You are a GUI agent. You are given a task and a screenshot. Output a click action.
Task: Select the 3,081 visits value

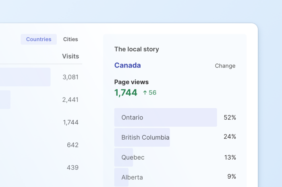70,77
